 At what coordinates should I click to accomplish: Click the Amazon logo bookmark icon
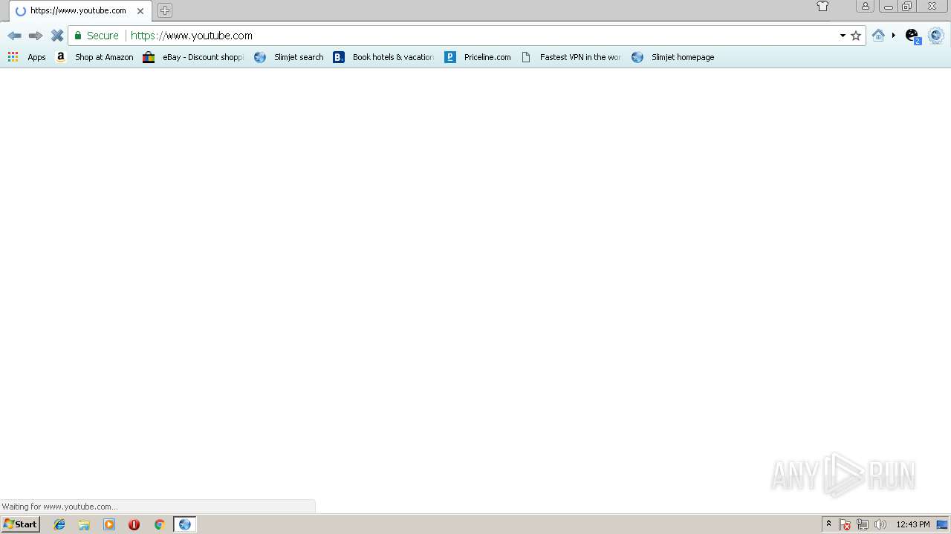click(61, 57)
